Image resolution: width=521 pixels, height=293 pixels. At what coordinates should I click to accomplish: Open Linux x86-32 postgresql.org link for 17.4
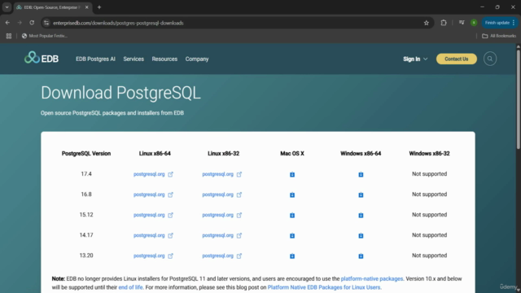coord(222,174)
